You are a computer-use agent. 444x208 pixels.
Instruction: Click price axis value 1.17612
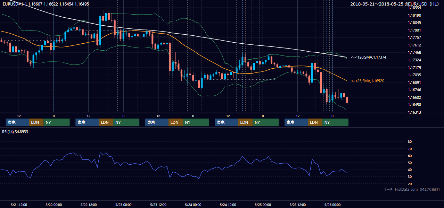coord(414,45)
